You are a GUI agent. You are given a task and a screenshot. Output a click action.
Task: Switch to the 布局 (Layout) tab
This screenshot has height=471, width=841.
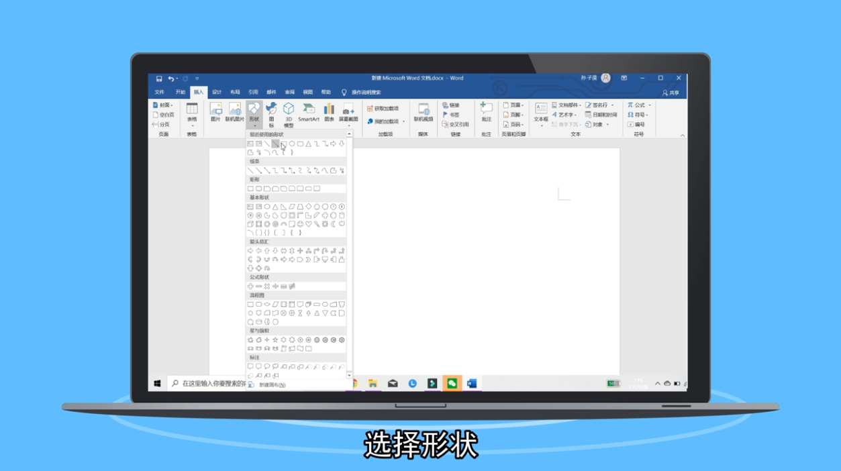tap(235, 93)
